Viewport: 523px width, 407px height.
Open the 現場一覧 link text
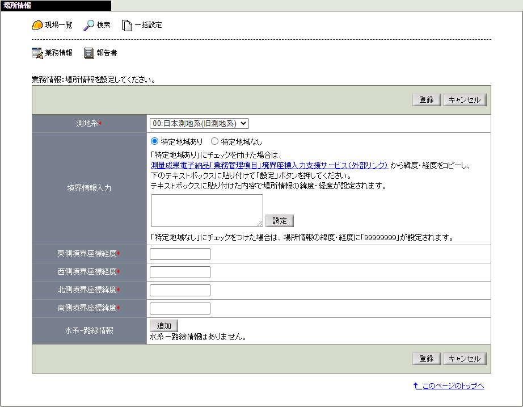(x=58, y=25)
